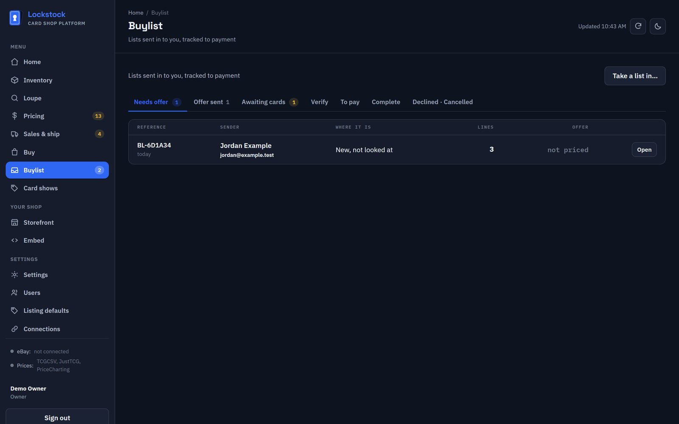Image resolution: width=679 pixels, height=424 pixels.
Task: Follow the Home breadcrumb link
Action: click(x=136, y=13)
